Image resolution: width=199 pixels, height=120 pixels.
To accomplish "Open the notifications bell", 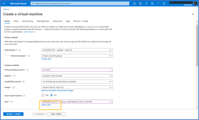I will [146, 3].
